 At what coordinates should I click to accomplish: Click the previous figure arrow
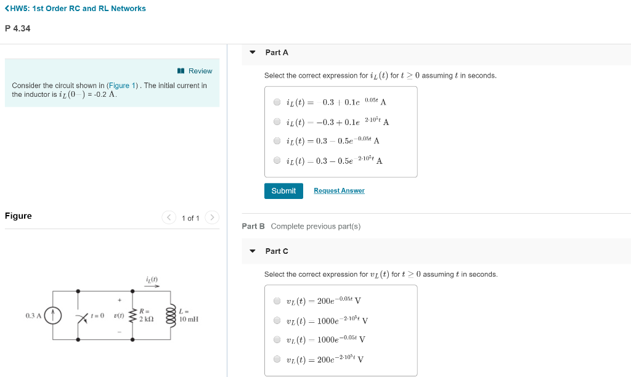click(169, 217)
